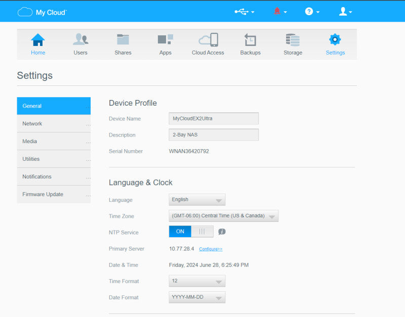Click the primary server address 10.77.28.4

[182, 249]
